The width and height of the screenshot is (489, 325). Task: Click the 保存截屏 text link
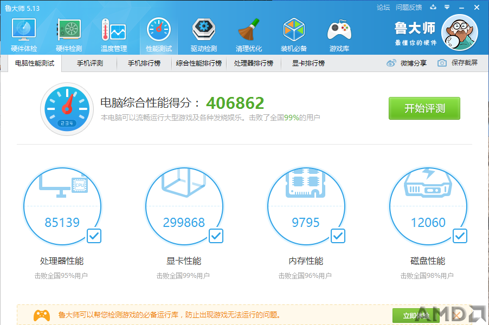coord(465,63)
